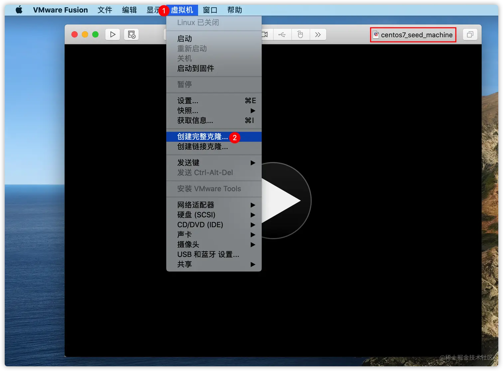Choose 启动 from the menu
The width and height of the screenshot is (503, 371).
(214, 39)
